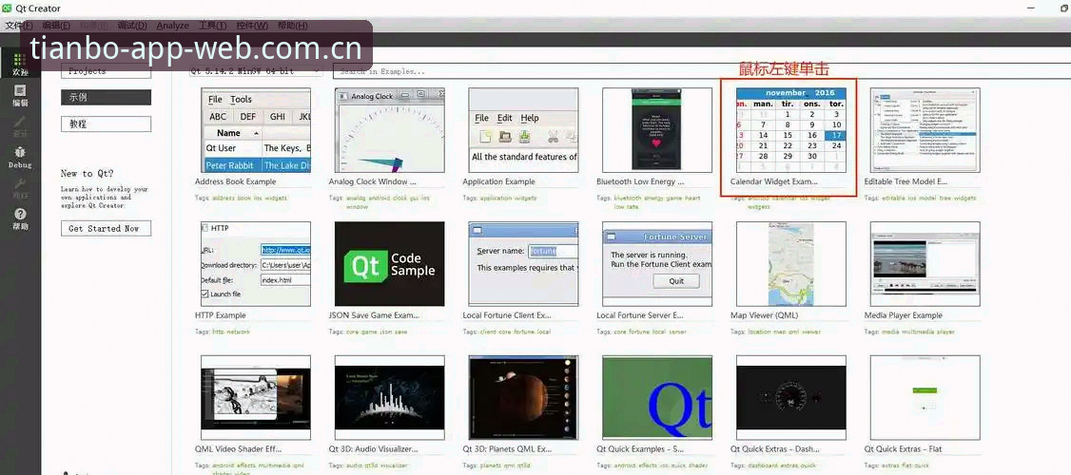Click the "server" tag under Local Fortune Server
The height and width of the screenshot is (475, 1071).
pos(678,332)
